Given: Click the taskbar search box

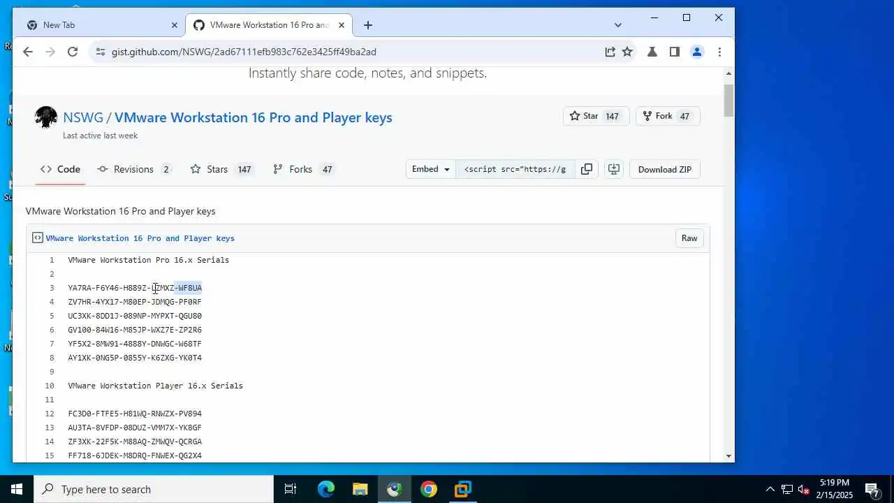Looking at the screenshot, I should point(154,489).
